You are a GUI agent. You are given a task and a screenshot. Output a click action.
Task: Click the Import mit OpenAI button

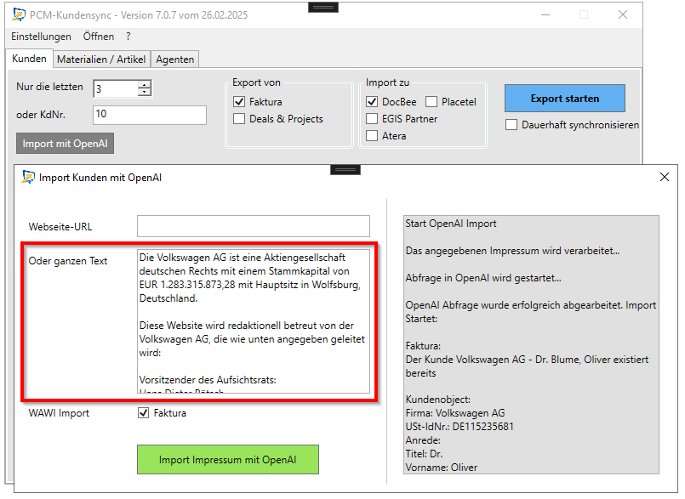[65, 144]
